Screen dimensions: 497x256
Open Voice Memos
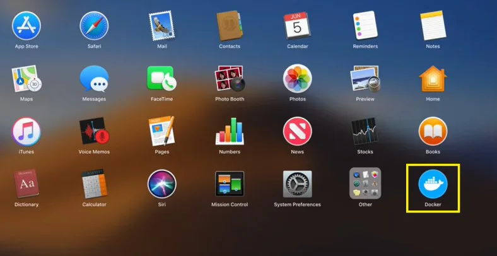pos(94,132)
